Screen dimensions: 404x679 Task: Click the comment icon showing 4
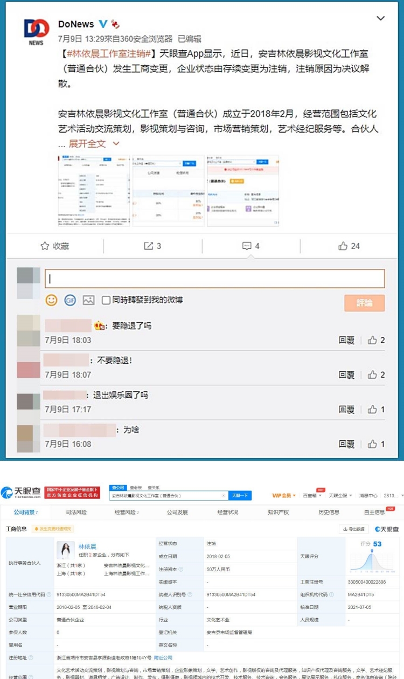coord(247,246)
